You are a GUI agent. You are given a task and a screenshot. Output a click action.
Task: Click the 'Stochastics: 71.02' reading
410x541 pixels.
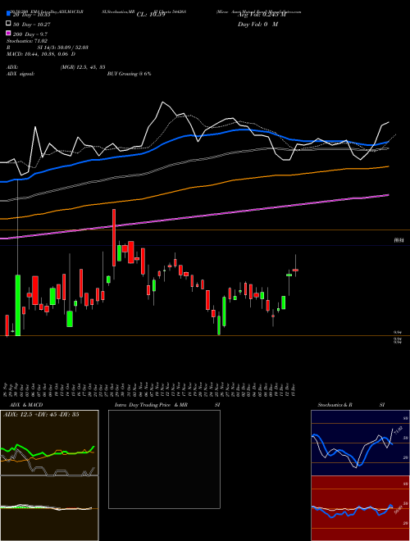tap(27, 41)
